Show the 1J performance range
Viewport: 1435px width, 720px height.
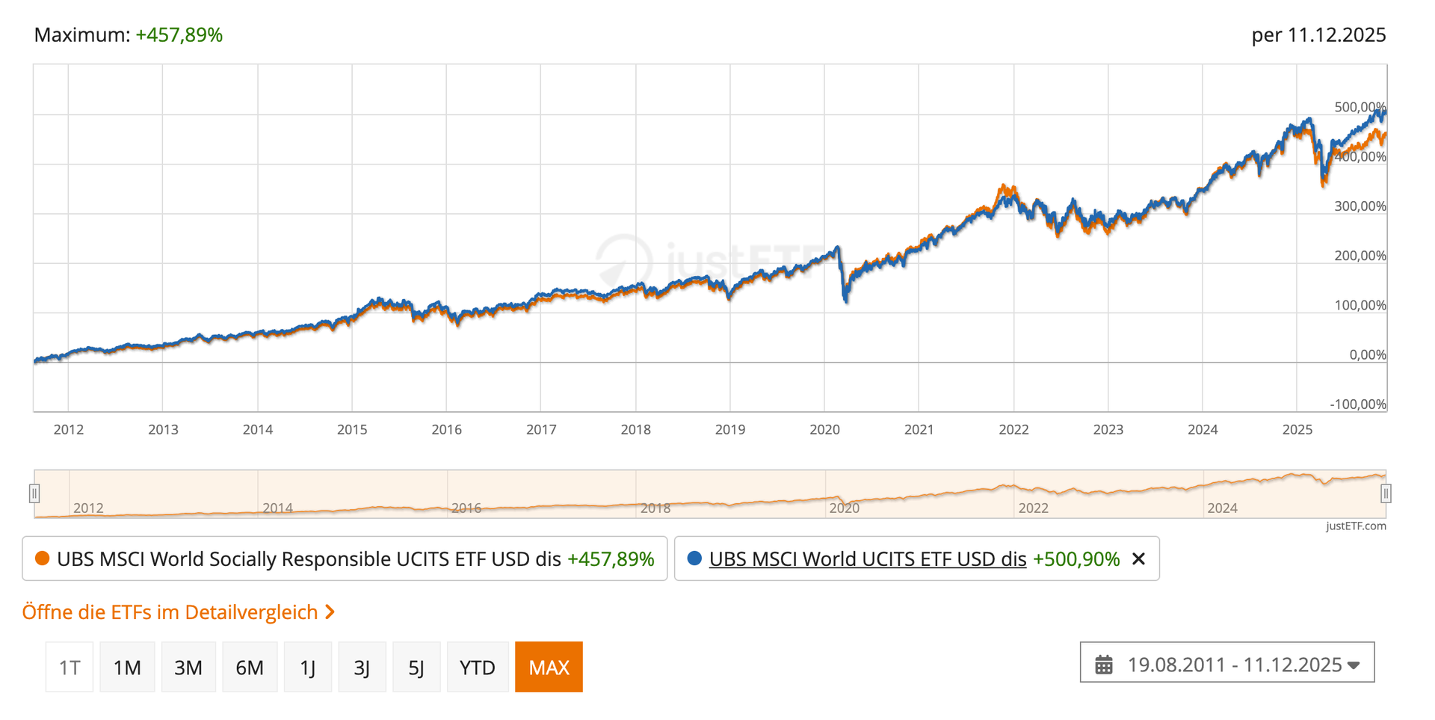click(x=308, y=667)
